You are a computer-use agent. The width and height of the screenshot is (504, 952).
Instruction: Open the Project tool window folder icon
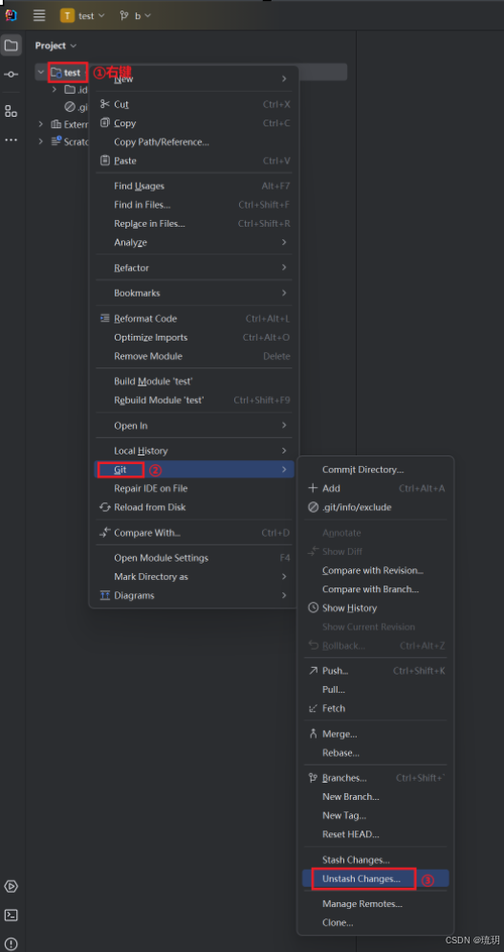(11, 45)
